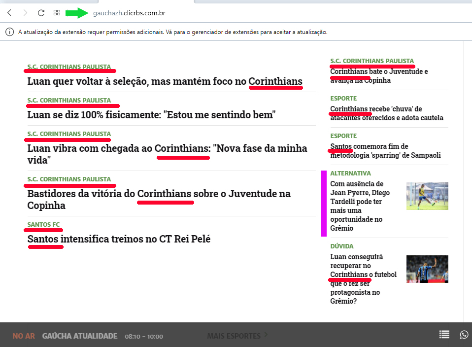Open sidebar story 'Corinthians bate o Juventude'
The image size is (472, 347).
coord(379,76)
